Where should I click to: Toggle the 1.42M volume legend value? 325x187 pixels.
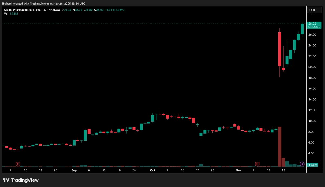[x=13, y=13]
